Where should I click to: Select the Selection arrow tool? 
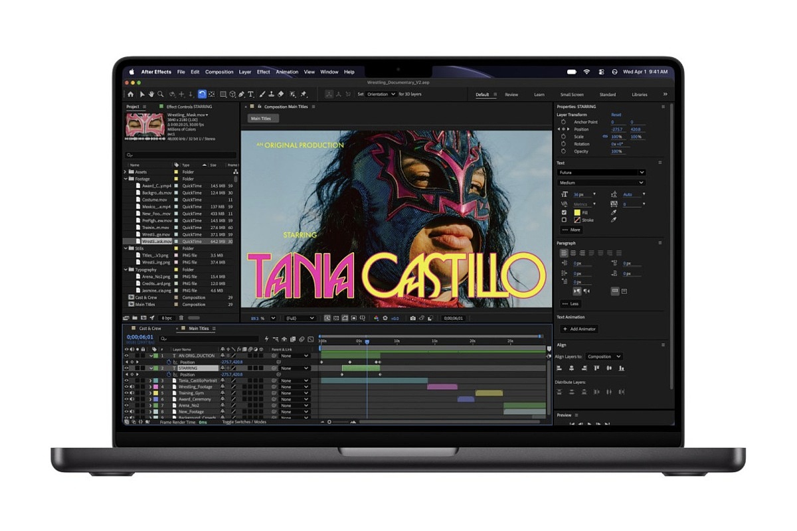tap(142, 94)
